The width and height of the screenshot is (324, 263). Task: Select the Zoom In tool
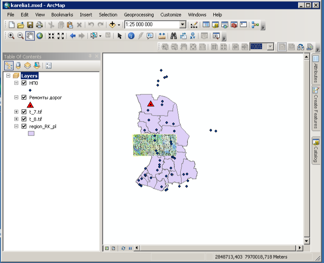(x=11, y=36)
